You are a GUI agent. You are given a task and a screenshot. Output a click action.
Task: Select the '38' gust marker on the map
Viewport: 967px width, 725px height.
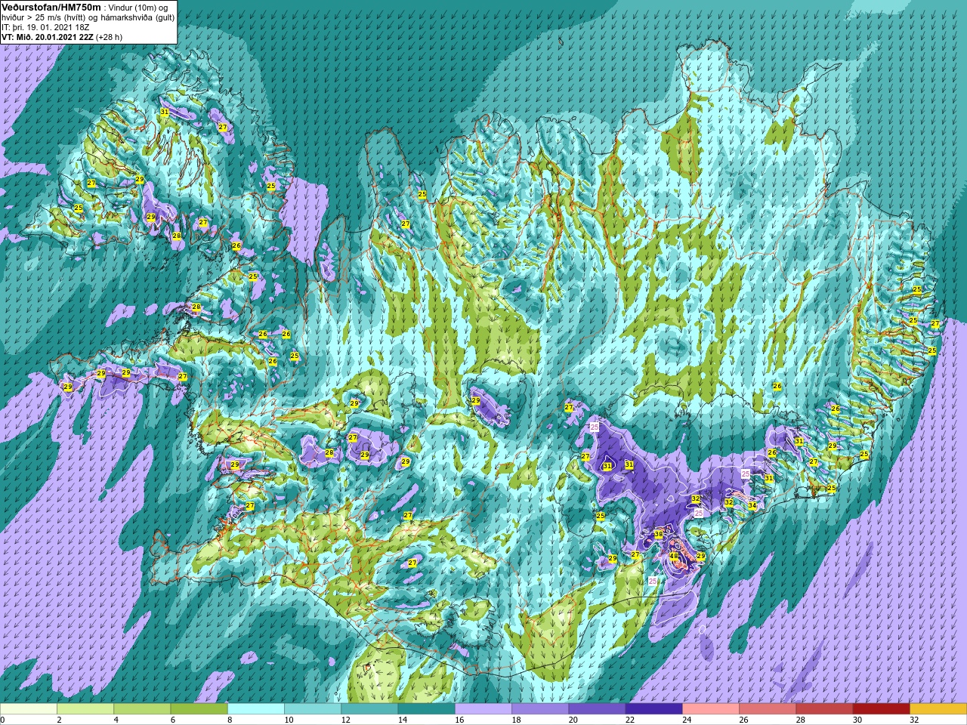click(658, 535)
